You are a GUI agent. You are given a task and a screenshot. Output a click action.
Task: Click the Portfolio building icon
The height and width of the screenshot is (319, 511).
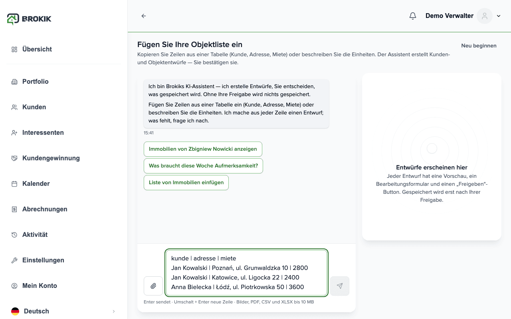pyautogui.click(x=14, y=82)
